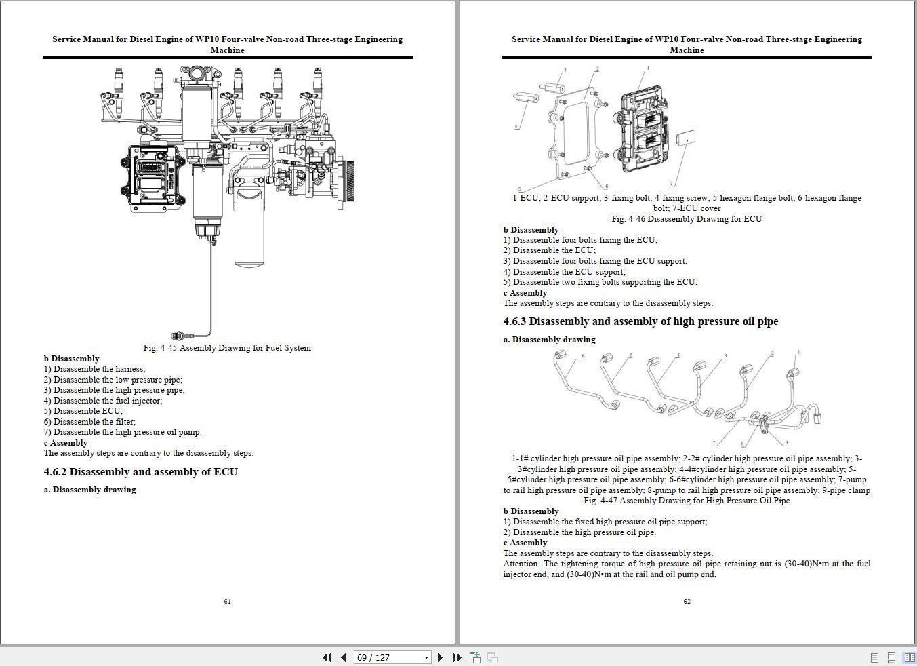917x666 pixels.
Task: Click the b Disassembly subheading on left page
Action: tap(72, 358)
